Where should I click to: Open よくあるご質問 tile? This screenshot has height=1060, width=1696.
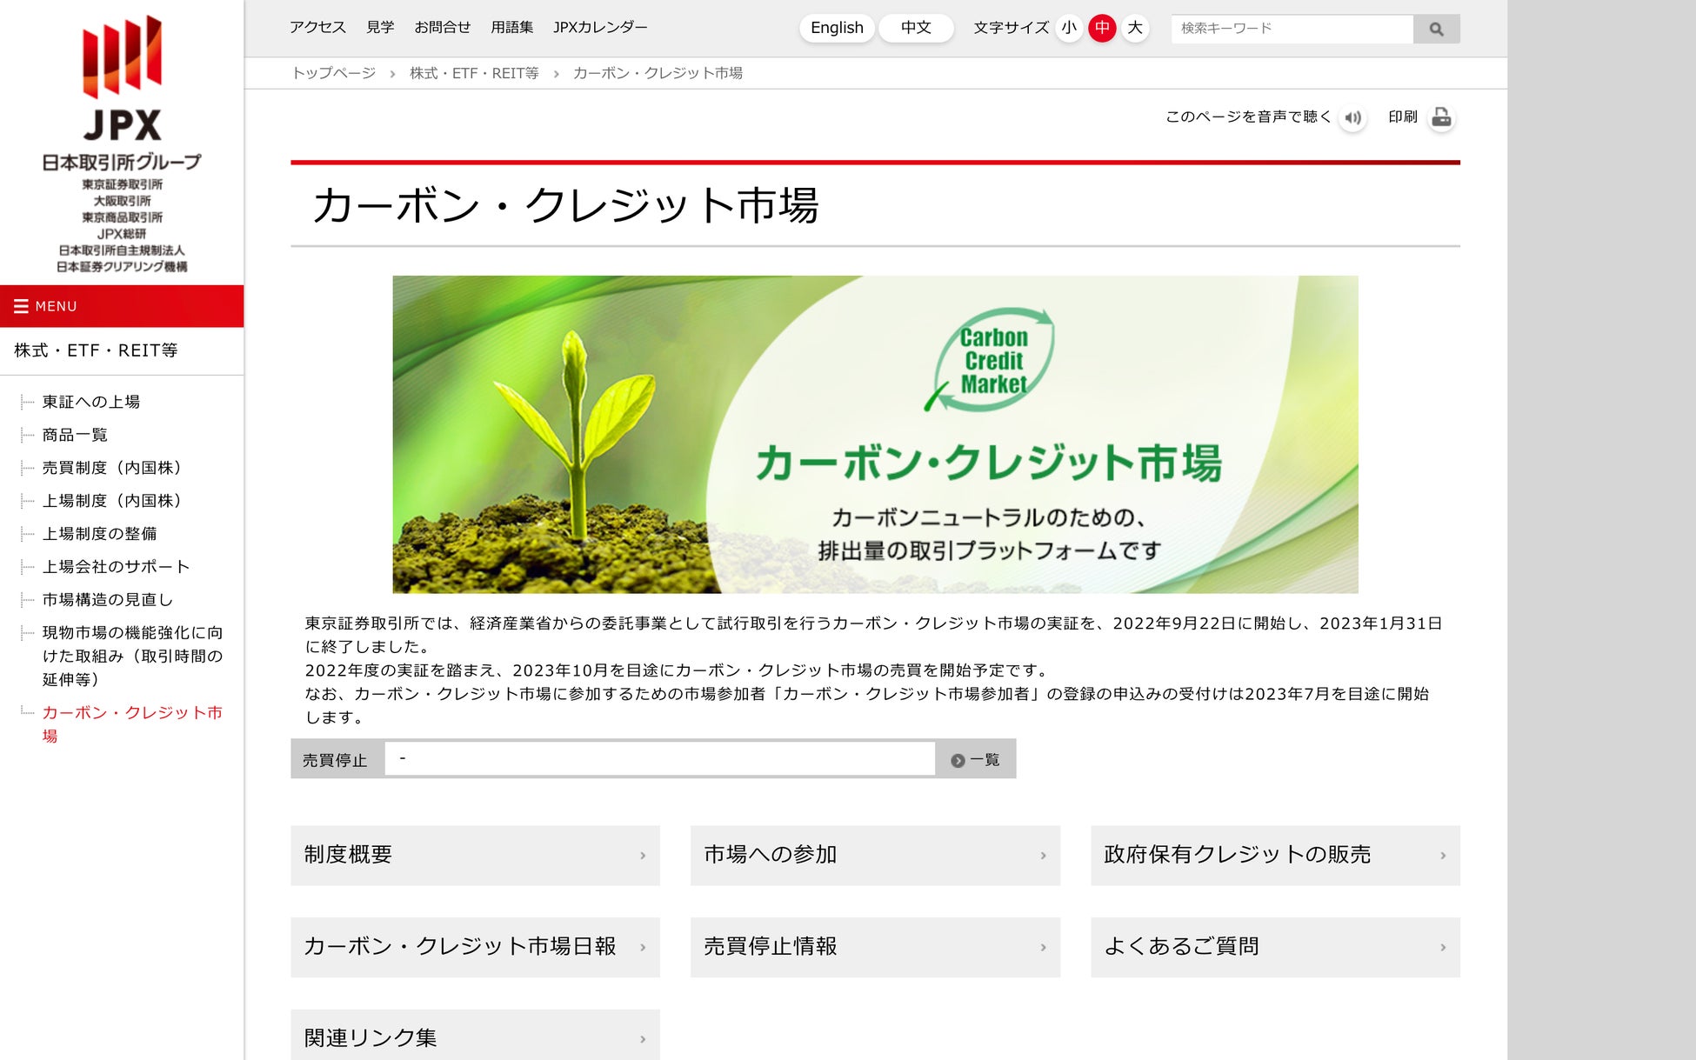pyautogui.click(x=1275, y=947)
